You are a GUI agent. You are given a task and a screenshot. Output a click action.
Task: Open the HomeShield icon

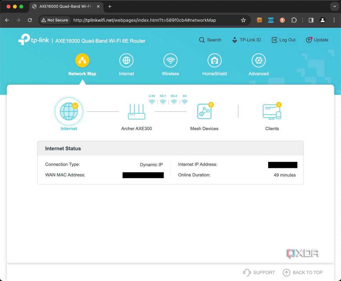click(x=215, y=60)
